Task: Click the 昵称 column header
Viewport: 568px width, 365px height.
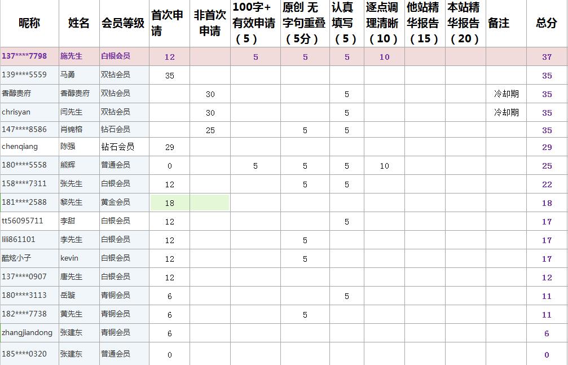Action: 29,23
